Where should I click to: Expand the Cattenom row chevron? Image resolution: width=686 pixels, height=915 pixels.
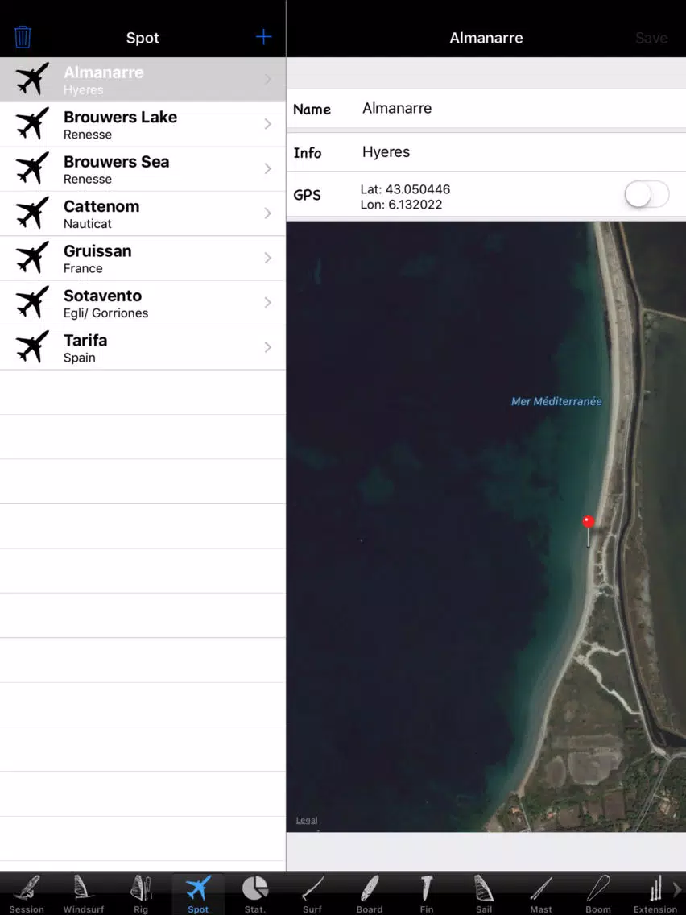(x=268, y=213)
